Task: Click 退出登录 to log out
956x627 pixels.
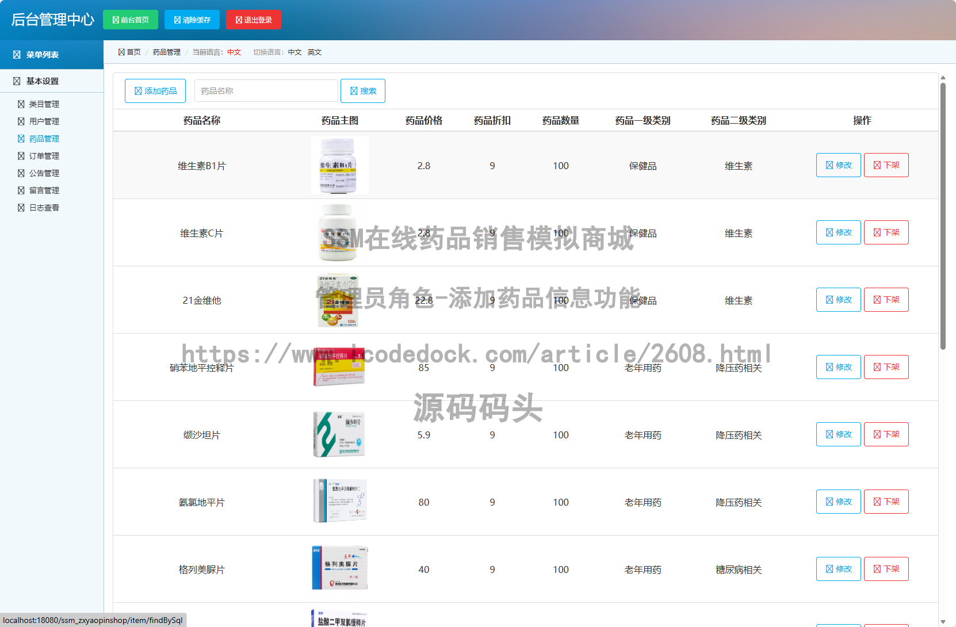Action: click(x=254, y=19)
